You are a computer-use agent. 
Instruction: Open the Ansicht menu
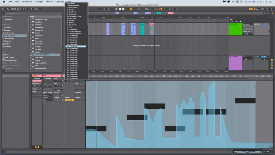[49, 2]
